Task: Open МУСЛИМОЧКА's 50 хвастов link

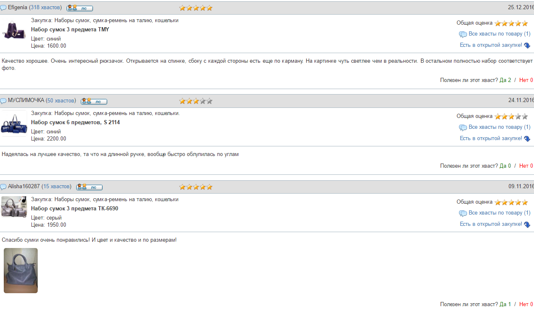Action: pyautogui.click(x=61, y=101)
